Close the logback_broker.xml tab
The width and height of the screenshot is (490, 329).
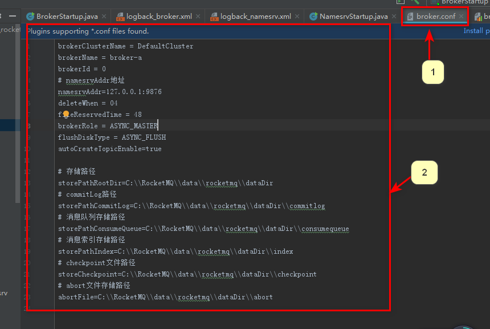198,17
